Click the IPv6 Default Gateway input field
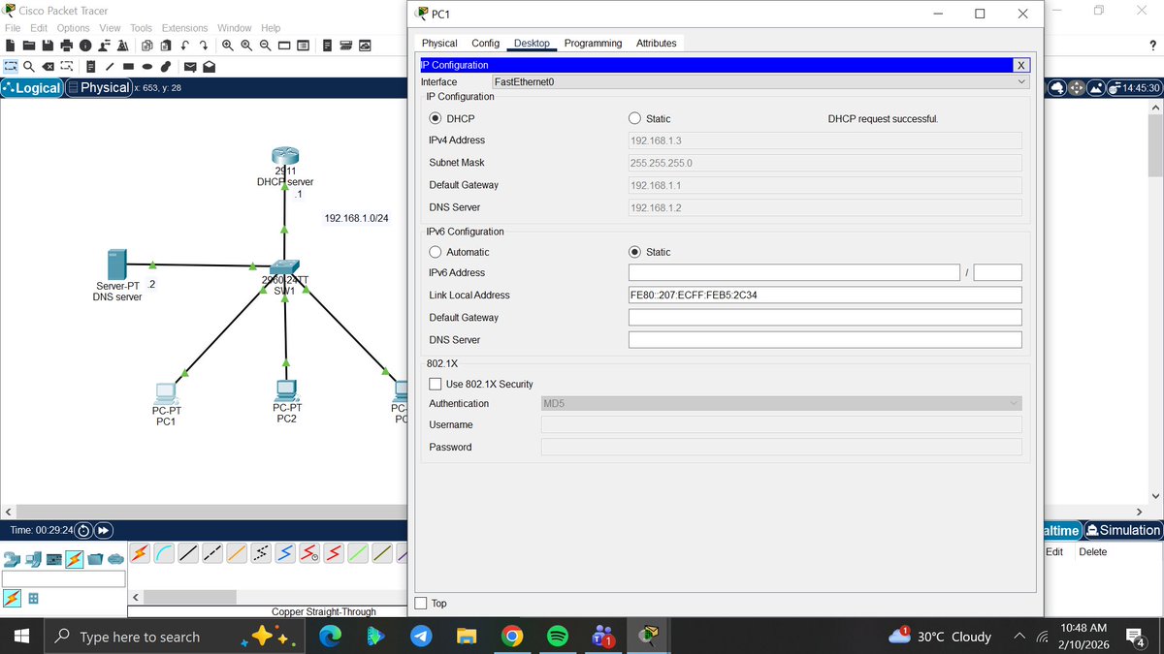This screenshot has height=654, width=1164. point(825,317)
